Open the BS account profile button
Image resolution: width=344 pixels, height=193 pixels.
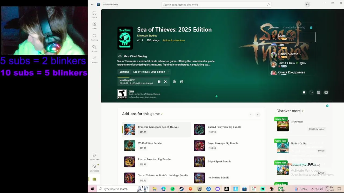[307, 4]
